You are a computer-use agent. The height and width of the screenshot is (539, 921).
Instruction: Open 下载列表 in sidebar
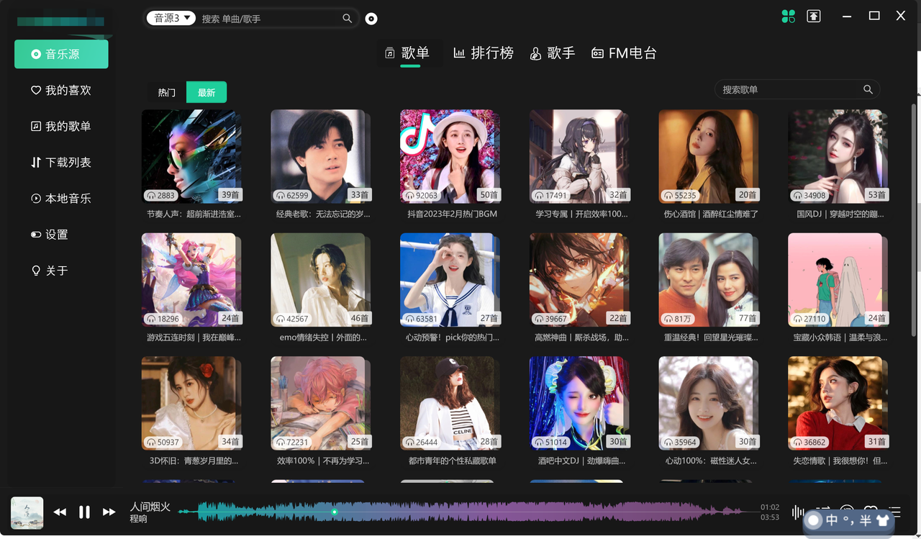click(x=61, y=162)
